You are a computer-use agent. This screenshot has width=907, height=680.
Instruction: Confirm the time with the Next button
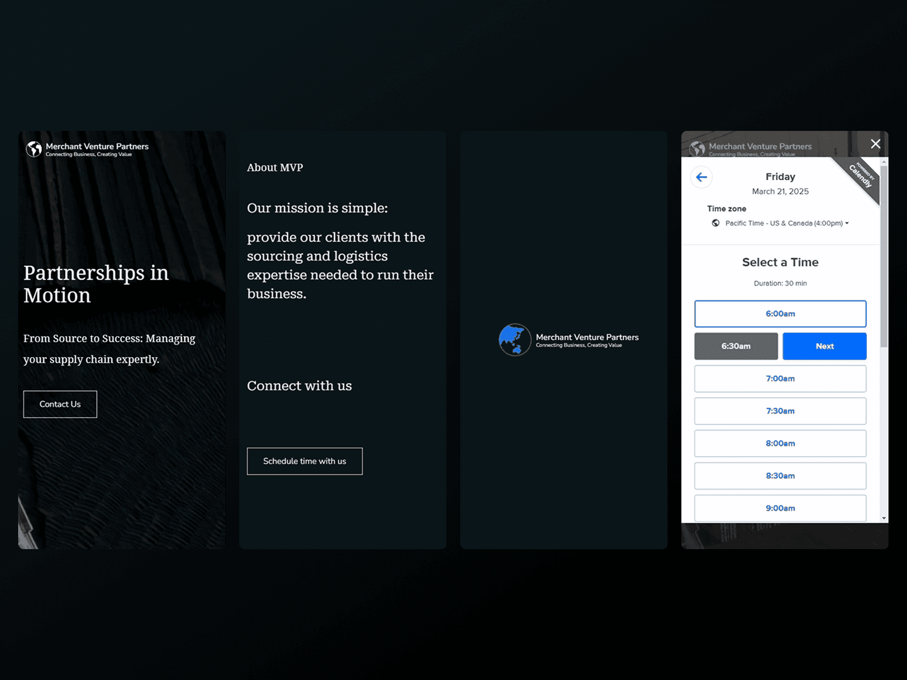coord(824,346)
